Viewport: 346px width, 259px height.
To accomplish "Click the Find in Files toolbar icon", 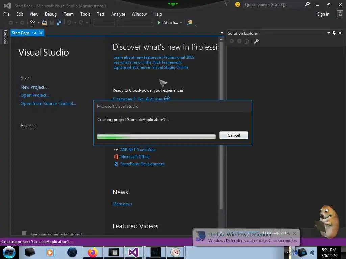I will click(x=190, y=23).
